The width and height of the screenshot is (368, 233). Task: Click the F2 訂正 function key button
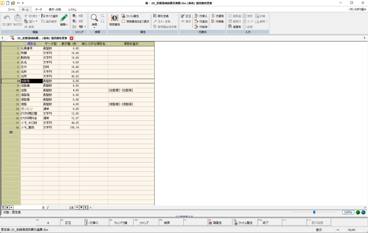coord(72,222)
